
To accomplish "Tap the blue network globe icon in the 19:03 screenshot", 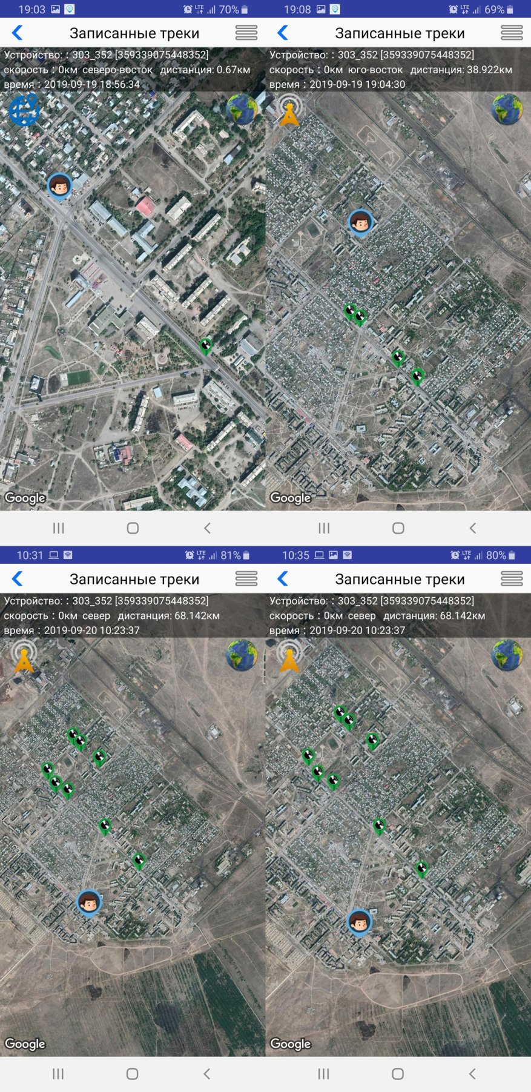I will (24, 110).
